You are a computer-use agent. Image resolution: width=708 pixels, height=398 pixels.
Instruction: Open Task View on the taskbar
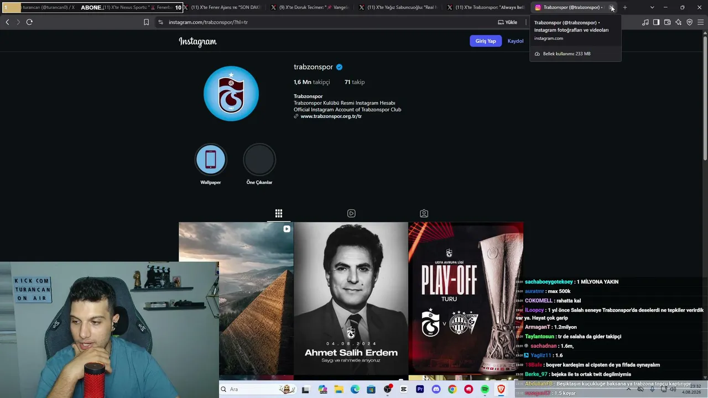coord(305,390)
